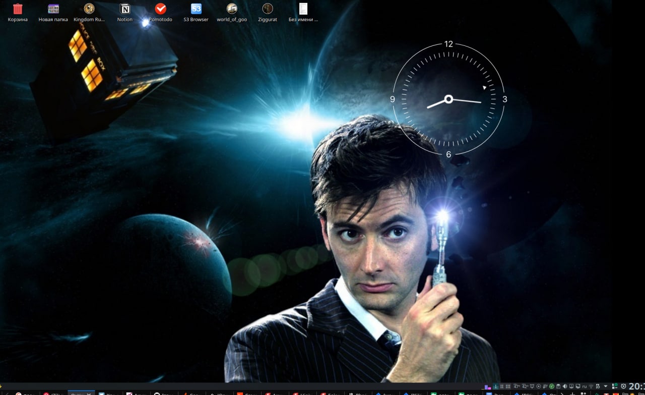Click the green circle tray icon
The image size is (645, 395).
point(552,386)
